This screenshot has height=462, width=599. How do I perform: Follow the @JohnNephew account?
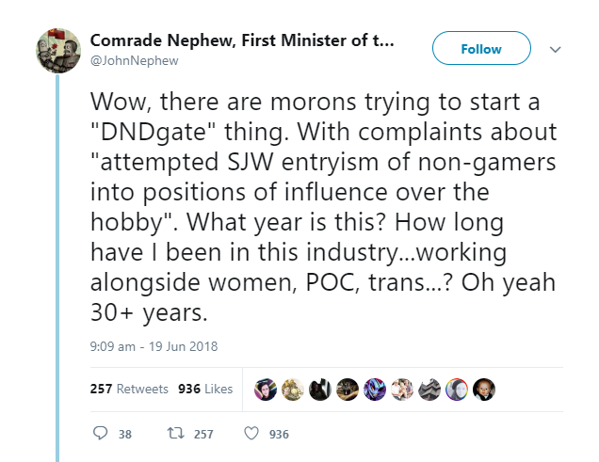(481, 49)
